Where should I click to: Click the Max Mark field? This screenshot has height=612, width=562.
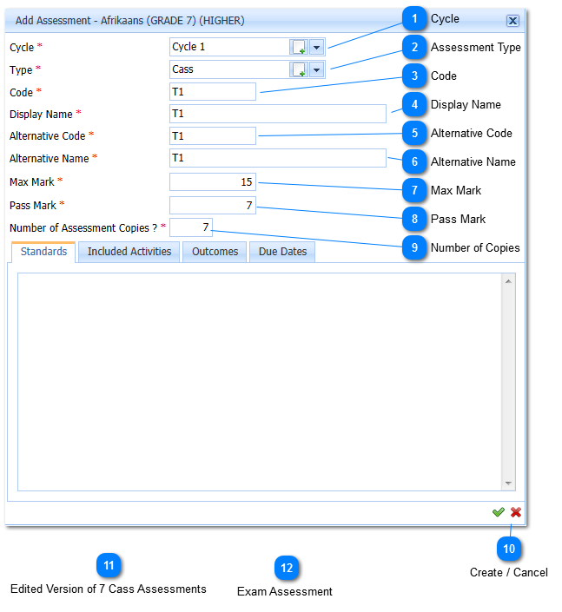pyautogui.click(x=213, y=181)
